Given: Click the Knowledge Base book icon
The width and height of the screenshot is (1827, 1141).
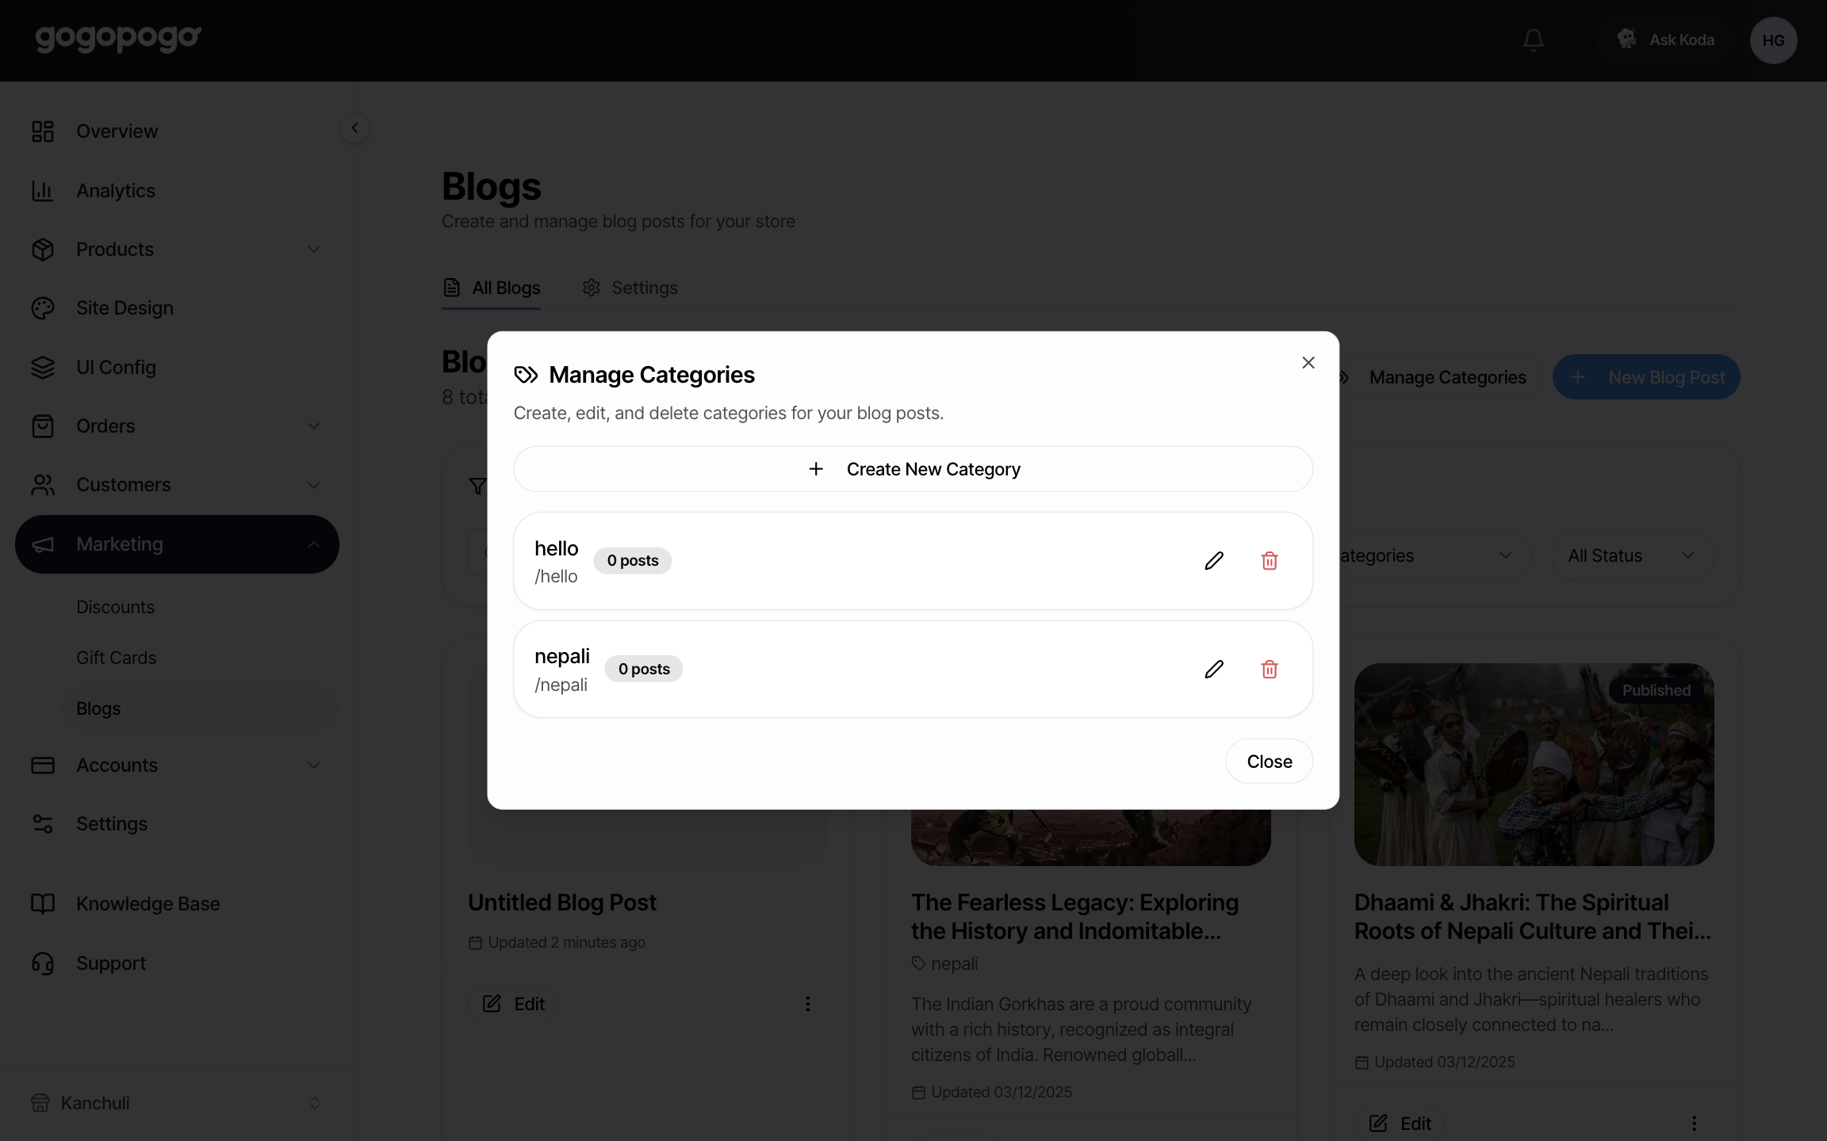Looking at the screenshot, I should [43, 904].
